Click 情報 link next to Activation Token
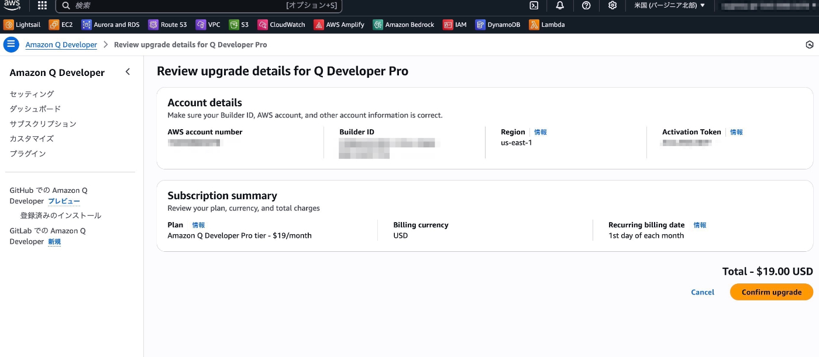This screenshot has height=357, width=819. (737, 132)
